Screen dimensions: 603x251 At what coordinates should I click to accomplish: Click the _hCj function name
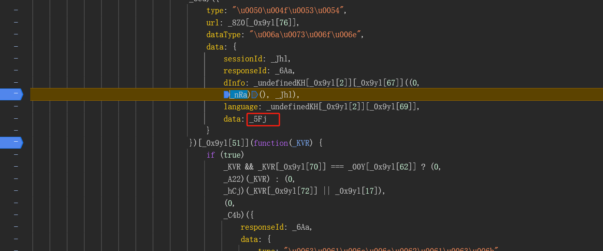point(232,192)
